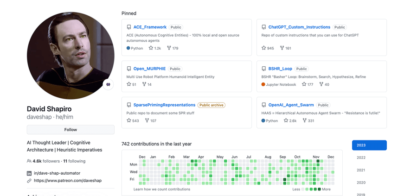Click the repo icon beside ChatGPT_Custom_Instructions
This screenshot has width=417, height=196.
(x=264, y=27)
